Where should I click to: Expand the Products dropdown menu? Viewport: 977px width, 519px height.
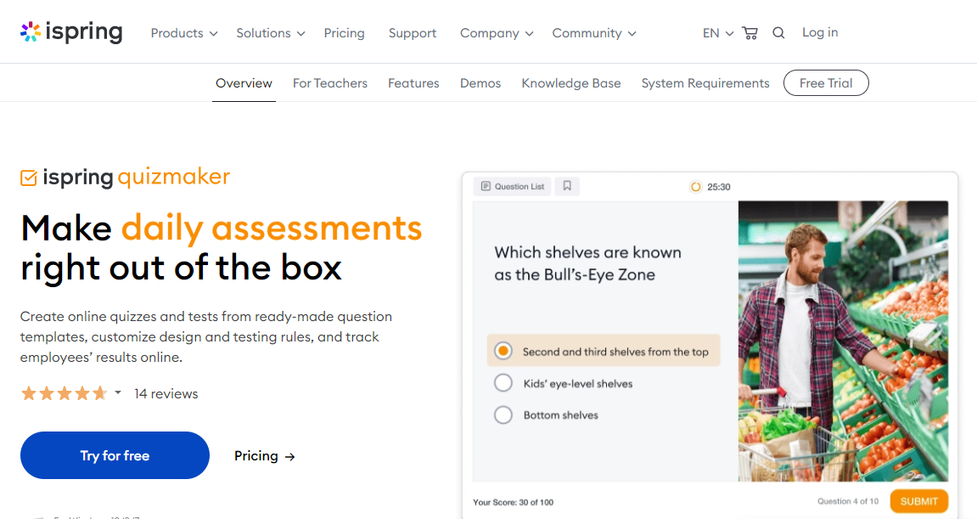click(184, 33)
